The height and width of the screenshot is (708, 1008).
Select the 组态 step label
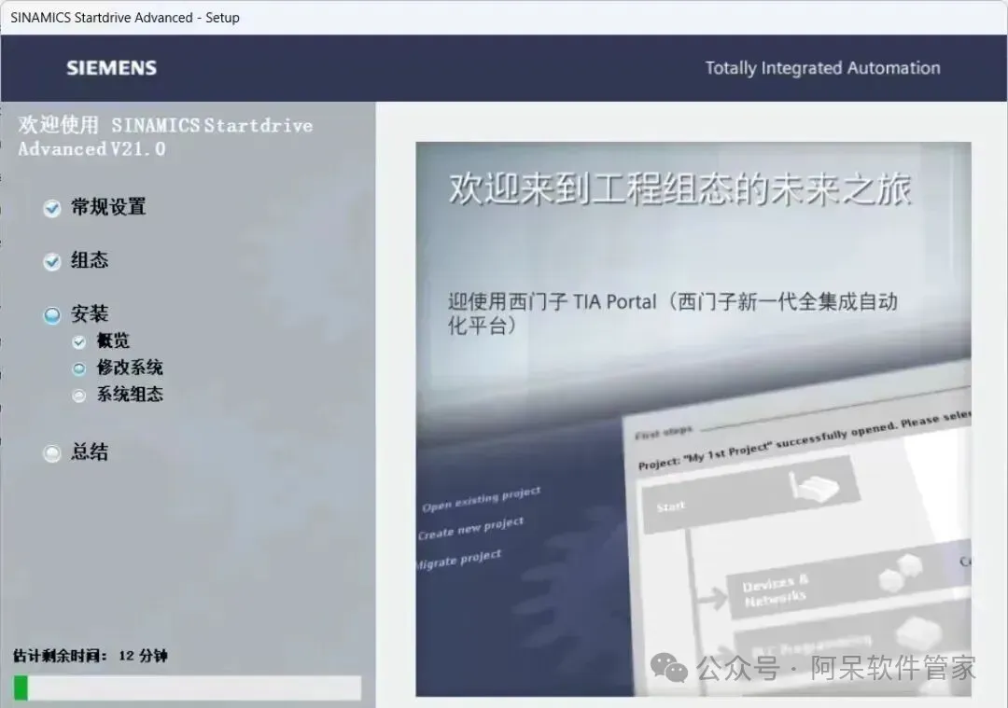coord(90,260)
